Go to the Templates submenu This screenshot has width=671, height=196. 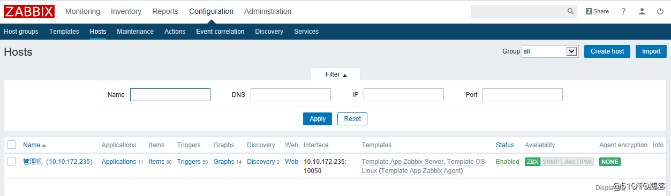point(64,32)
